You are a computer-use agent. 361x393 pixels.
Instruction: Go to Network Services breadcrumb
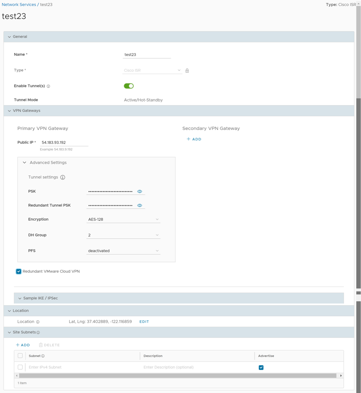click(x=19, y=5)
